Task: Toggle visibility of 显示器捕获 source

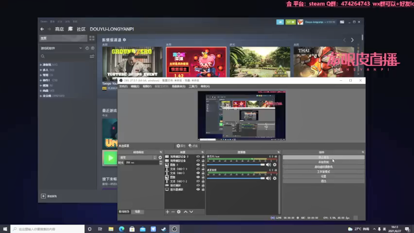Action: (198, 190)
